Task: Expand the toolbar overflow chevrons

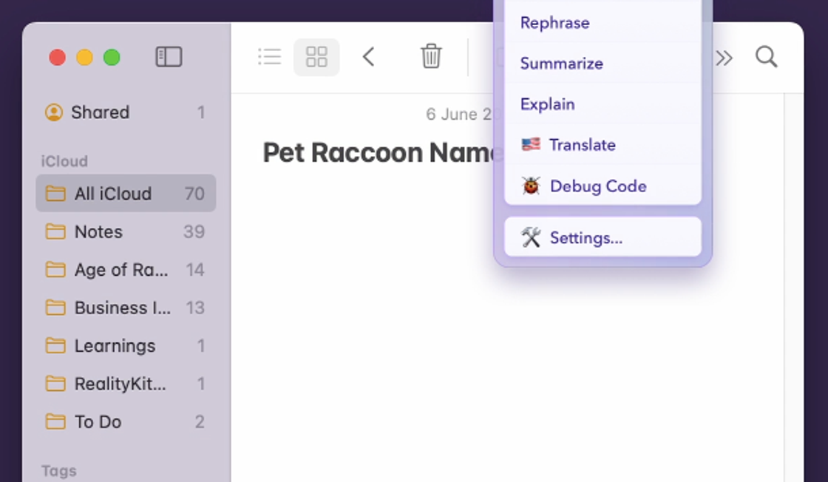Action: point(724,58)
